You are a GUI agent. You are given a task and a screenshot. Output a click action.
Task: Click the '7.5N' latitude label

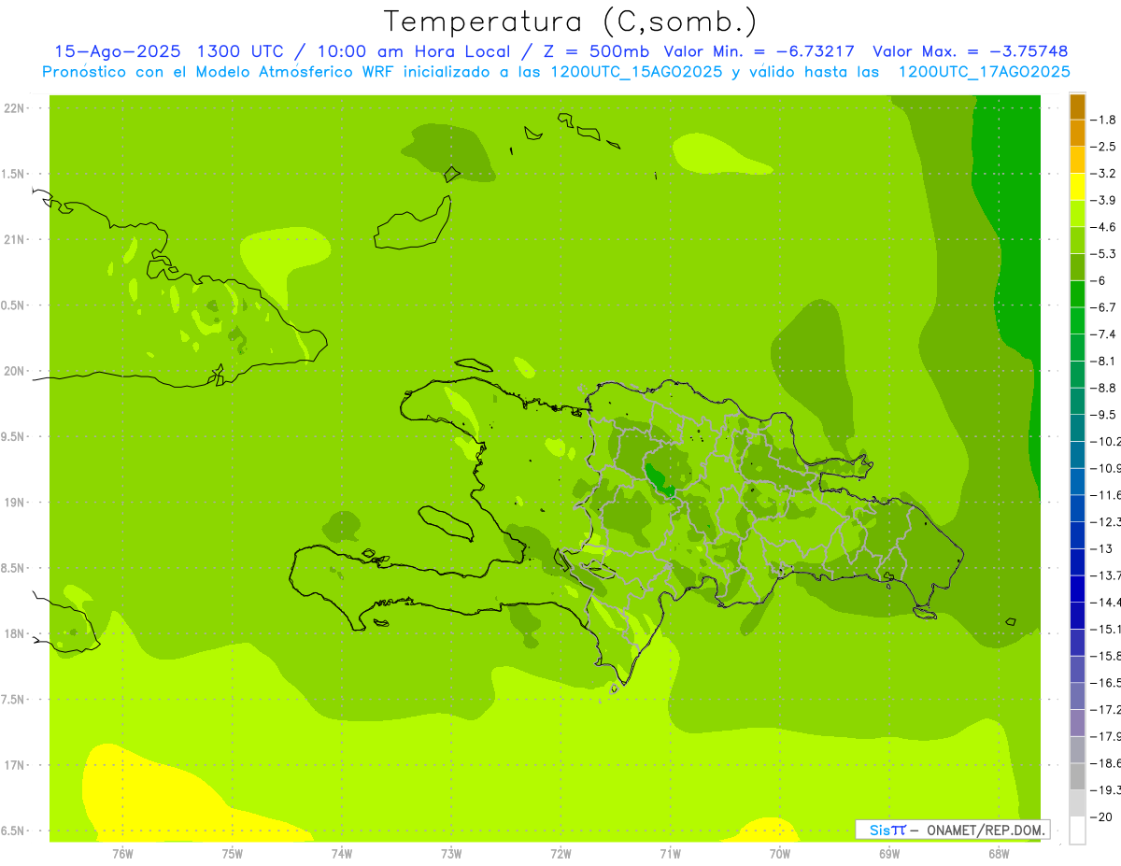(x=14, y=699)
